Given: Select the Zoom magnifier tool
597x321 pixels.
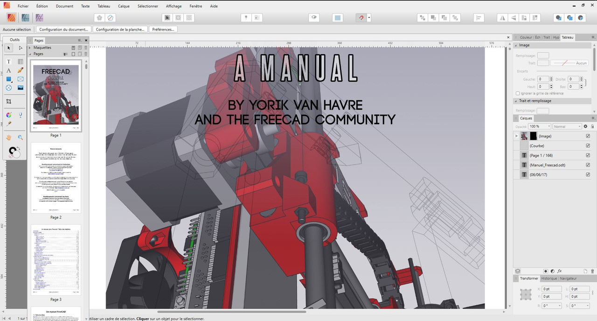Looking at the screenshot, I should click(21, 138).
